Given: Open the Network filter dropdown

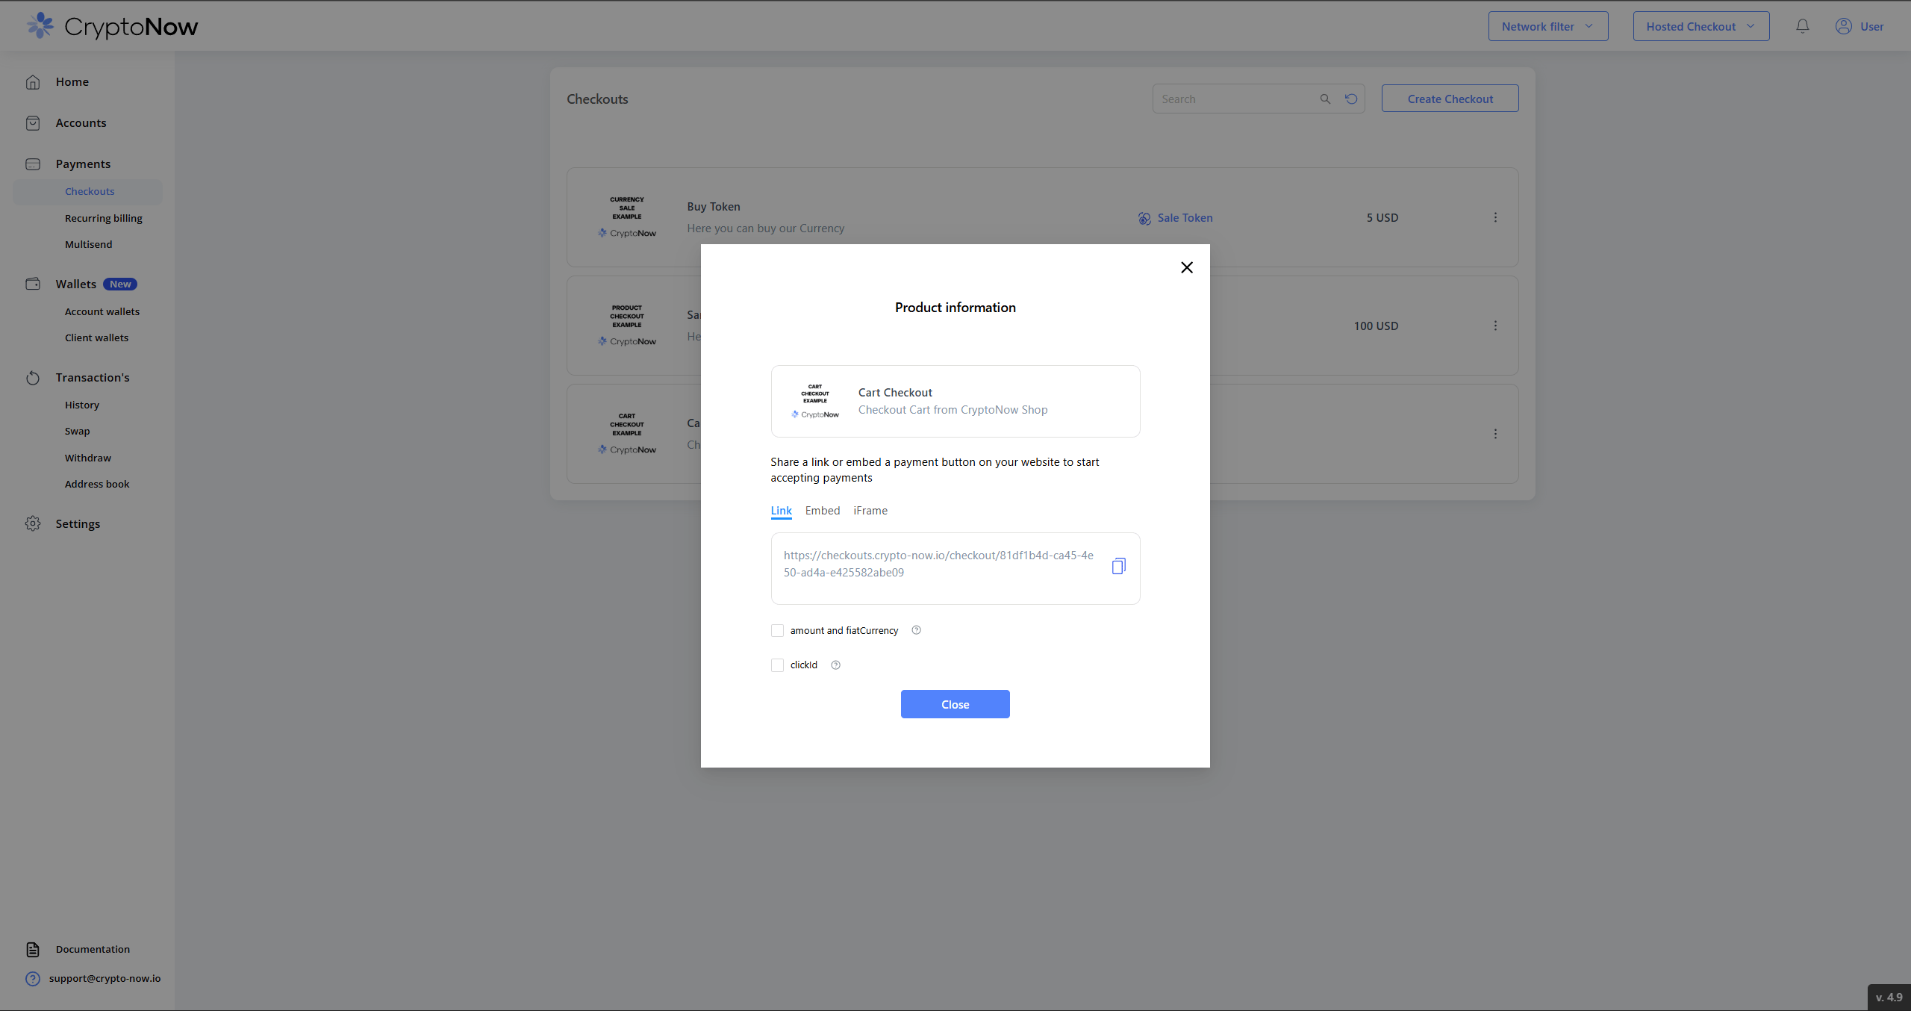Looking at the screenshot, I should [x=1547, y=26].
